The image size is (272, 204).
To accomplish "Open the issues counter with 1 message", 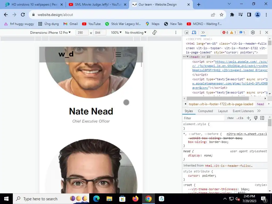I will click(242, 32).
